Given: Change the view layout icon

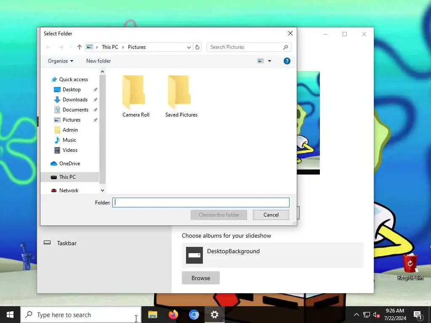Looking at the screenshot, I should pos(260,61).
